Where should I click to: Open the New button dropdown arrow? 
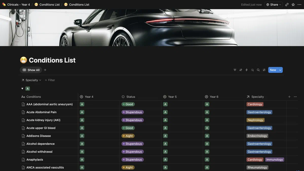click(x=280, y=70)
